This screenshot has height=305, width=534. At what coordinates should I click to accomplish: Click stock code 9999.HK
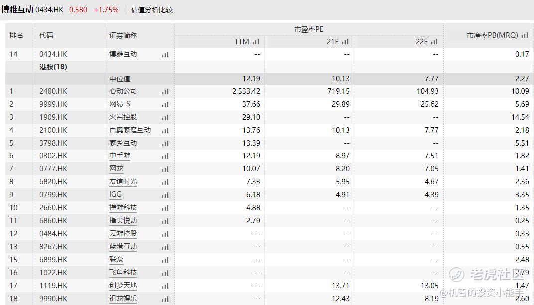(x=53, y=104)
